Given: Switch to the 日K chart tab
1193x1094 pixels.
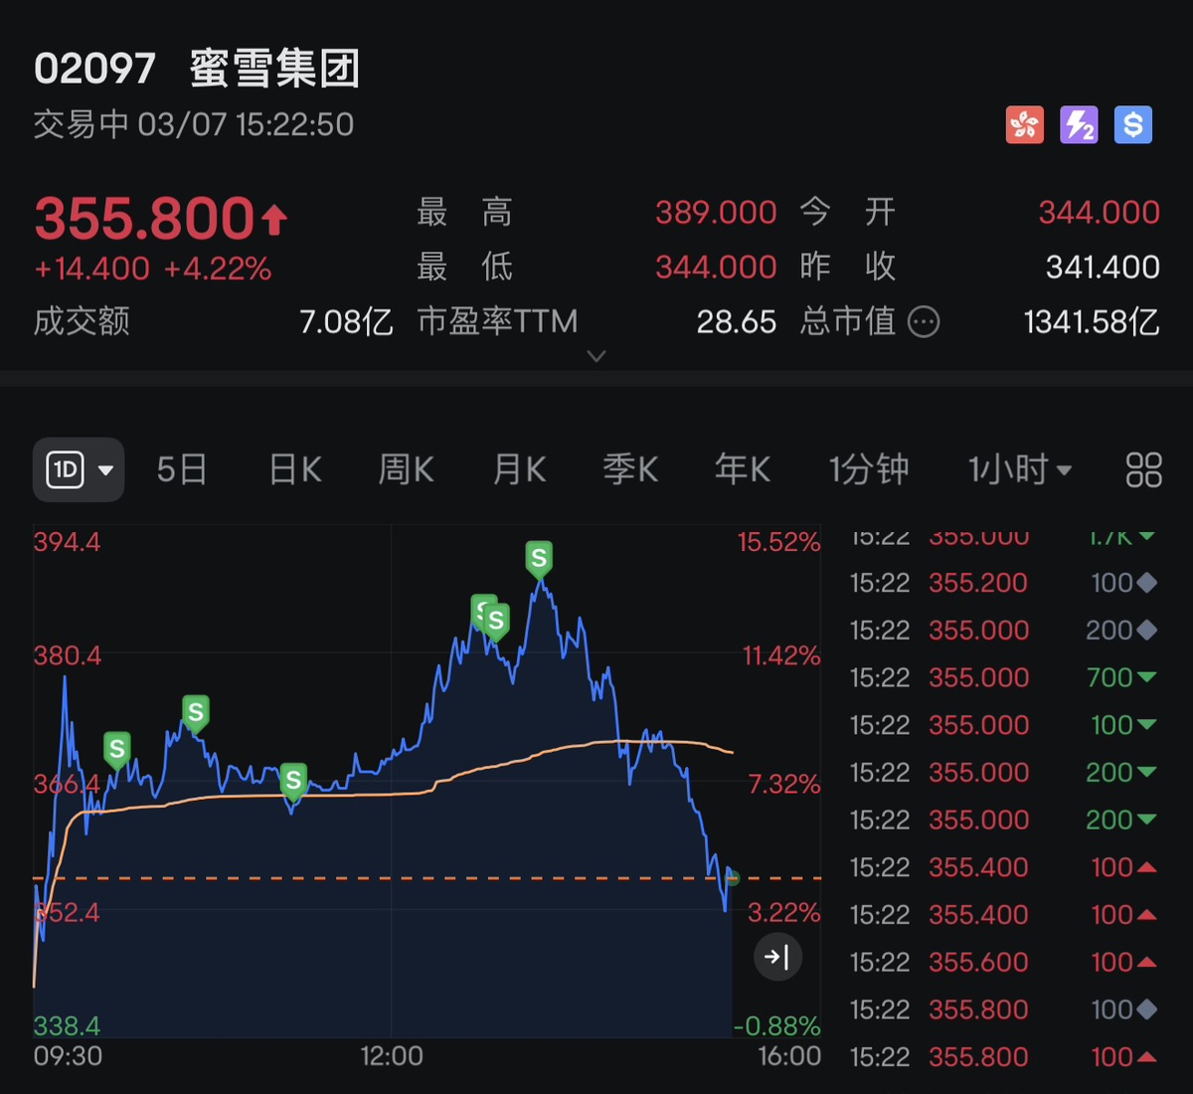Looking at the screenshot, I should click(295, 469).
